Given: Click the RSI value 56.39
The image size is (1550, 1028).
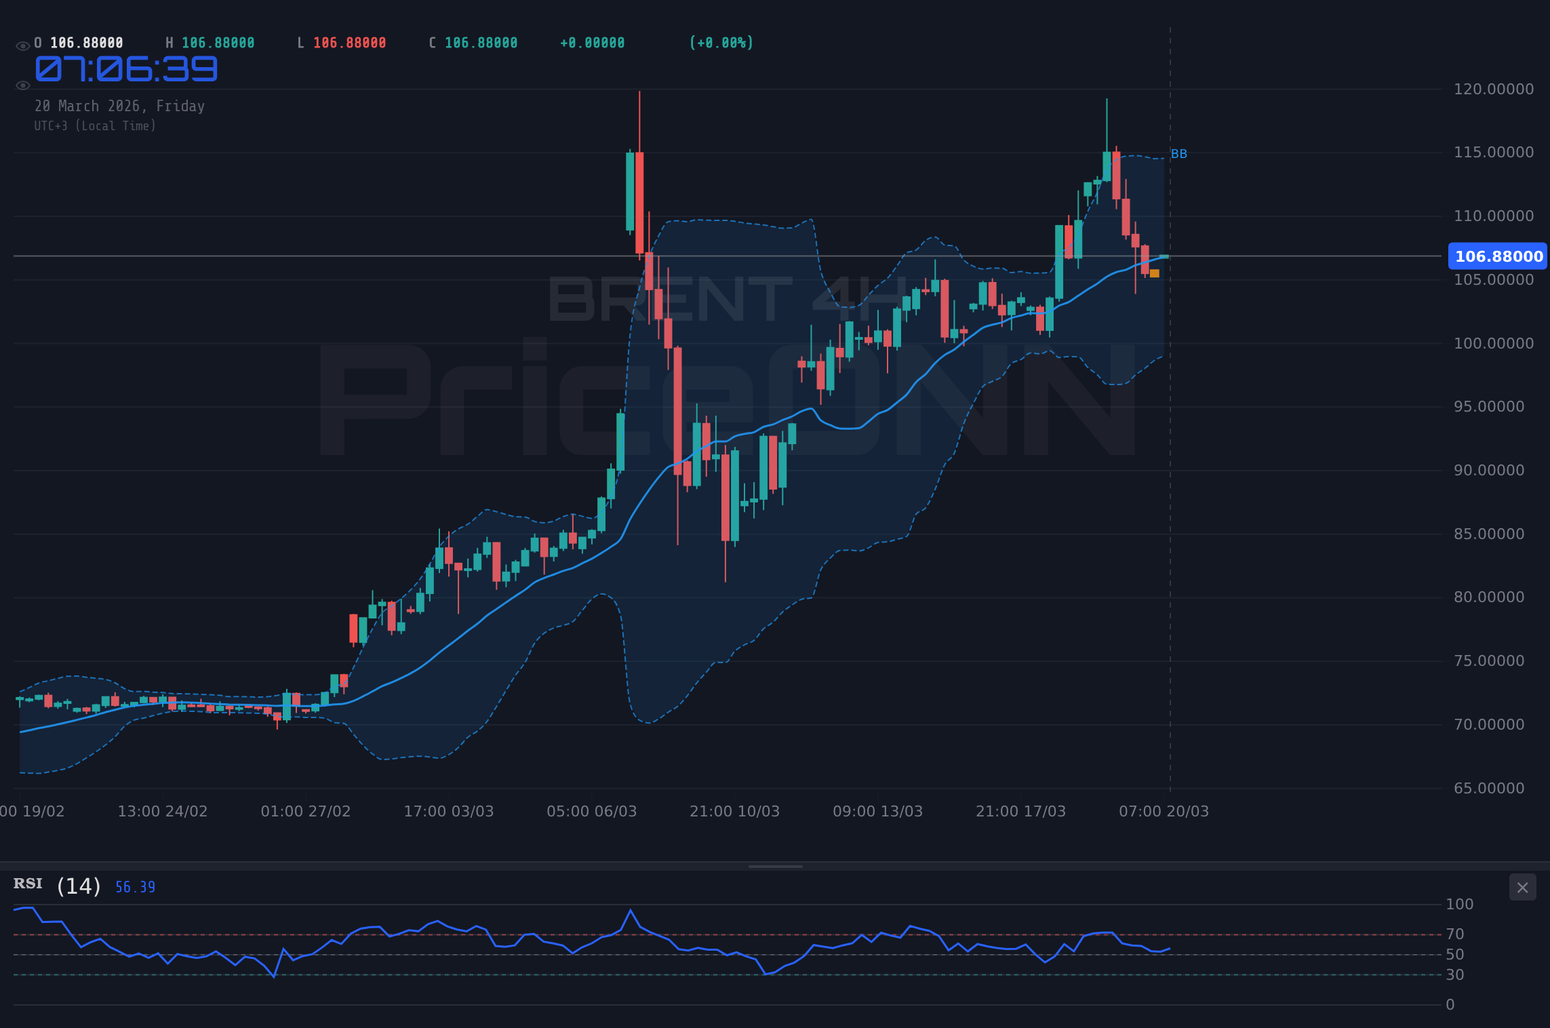Looking at the screenshot, I should pyautogui.click(x=134, y=886).
